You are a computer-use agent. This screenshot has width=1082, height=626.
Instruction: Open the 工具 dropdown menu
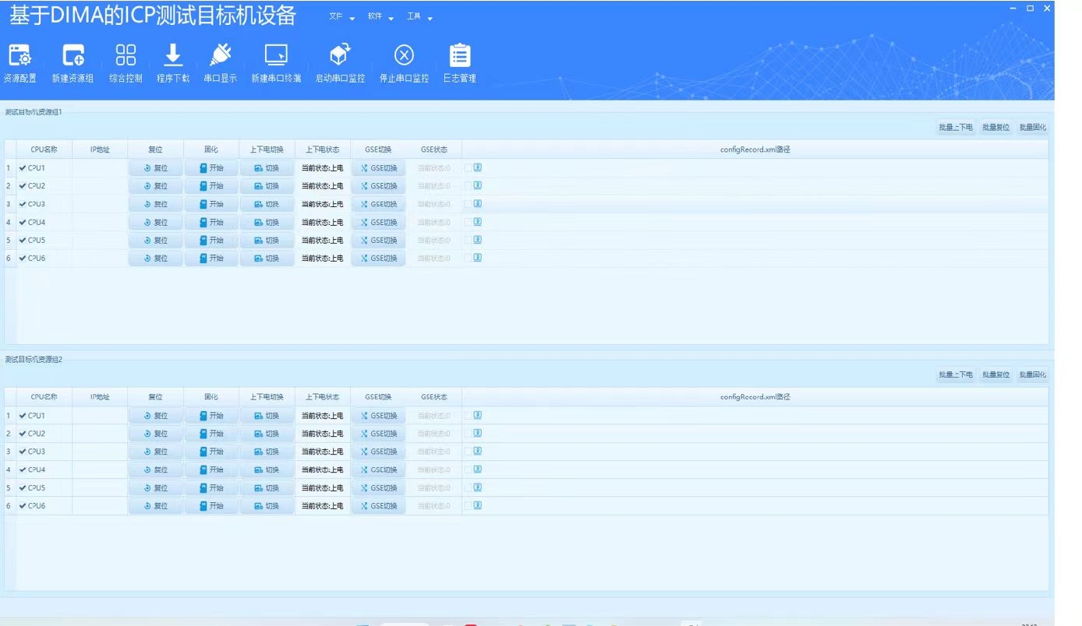pyautogui.click(x=419, y=17)
